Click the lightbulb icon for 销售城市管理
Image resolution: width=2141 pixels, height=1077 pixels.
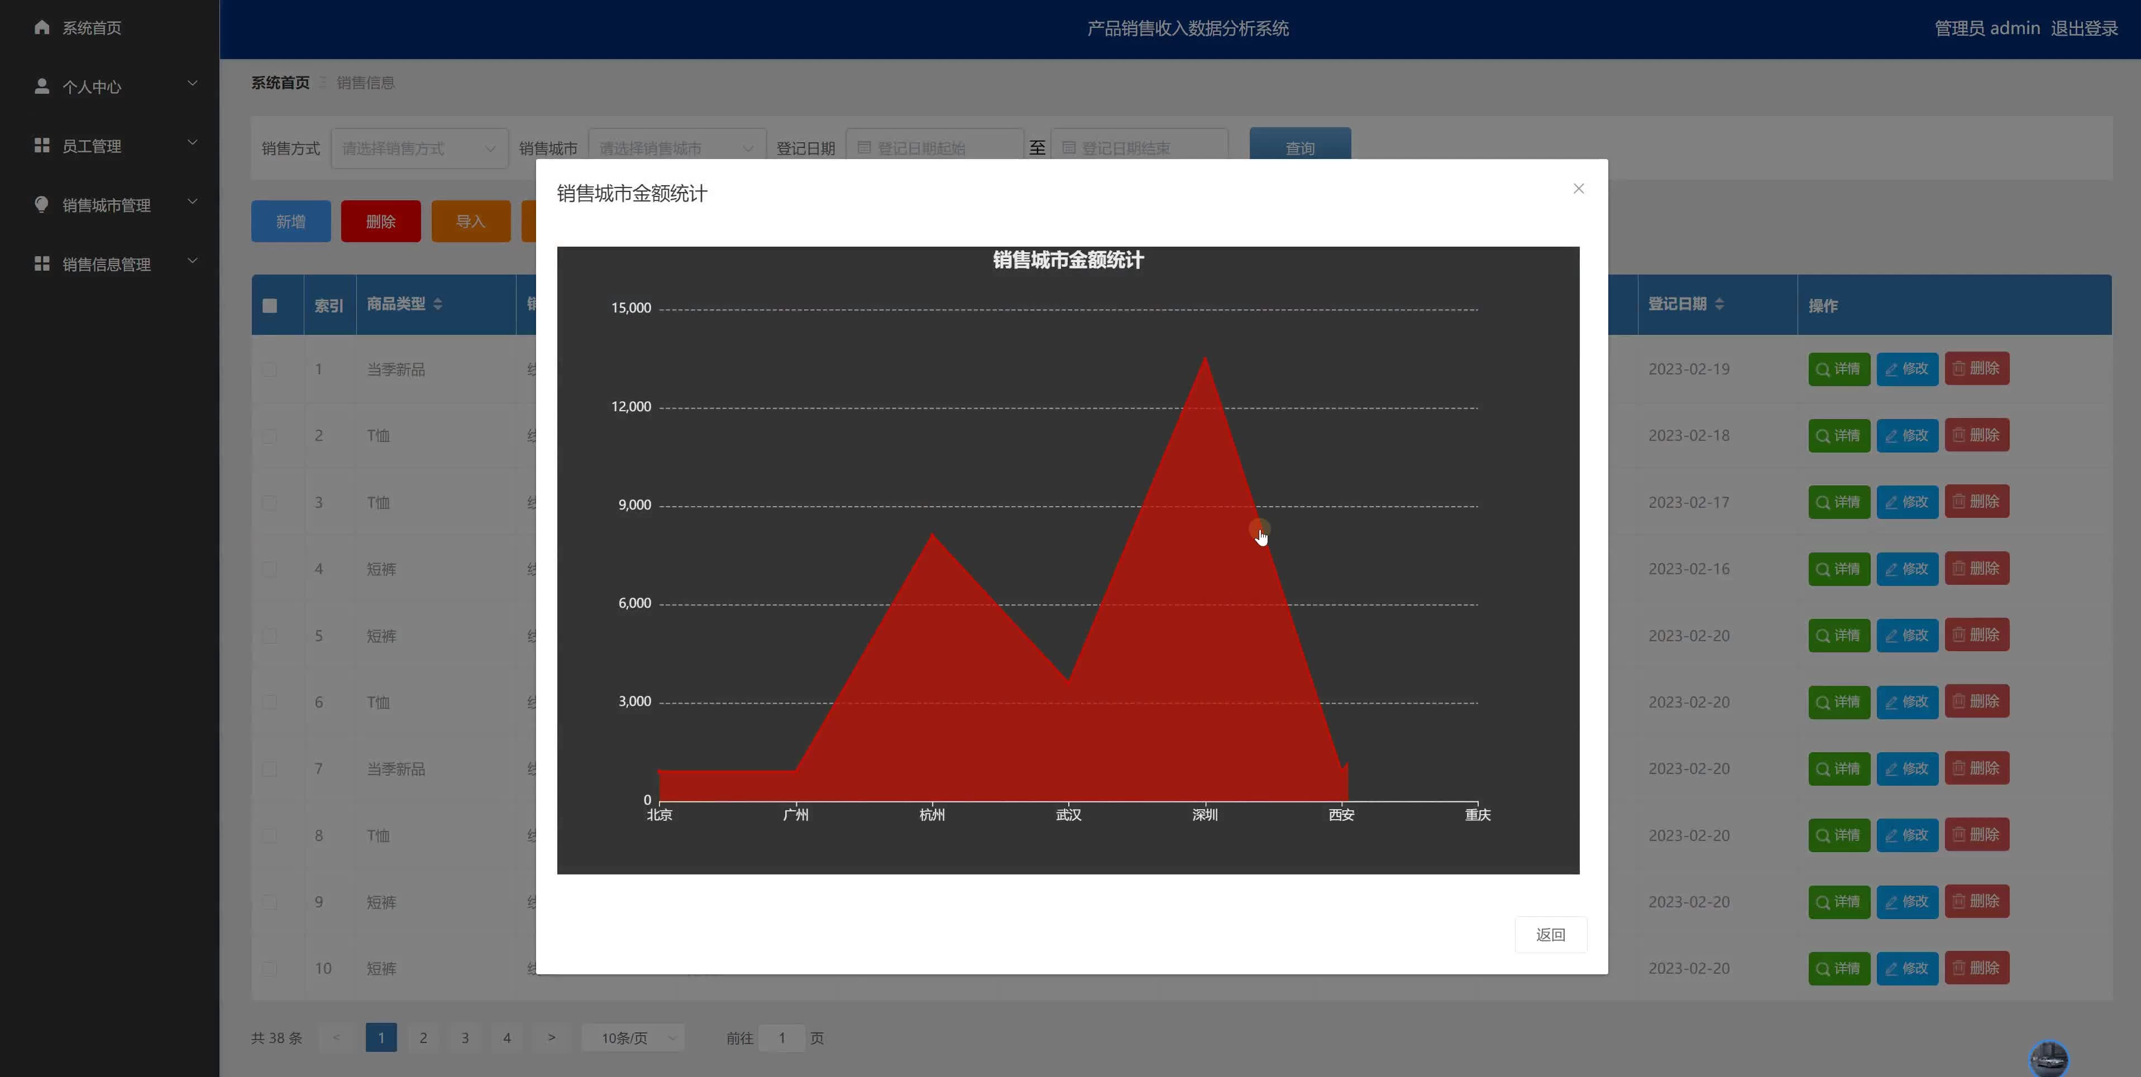coord(41,204)
